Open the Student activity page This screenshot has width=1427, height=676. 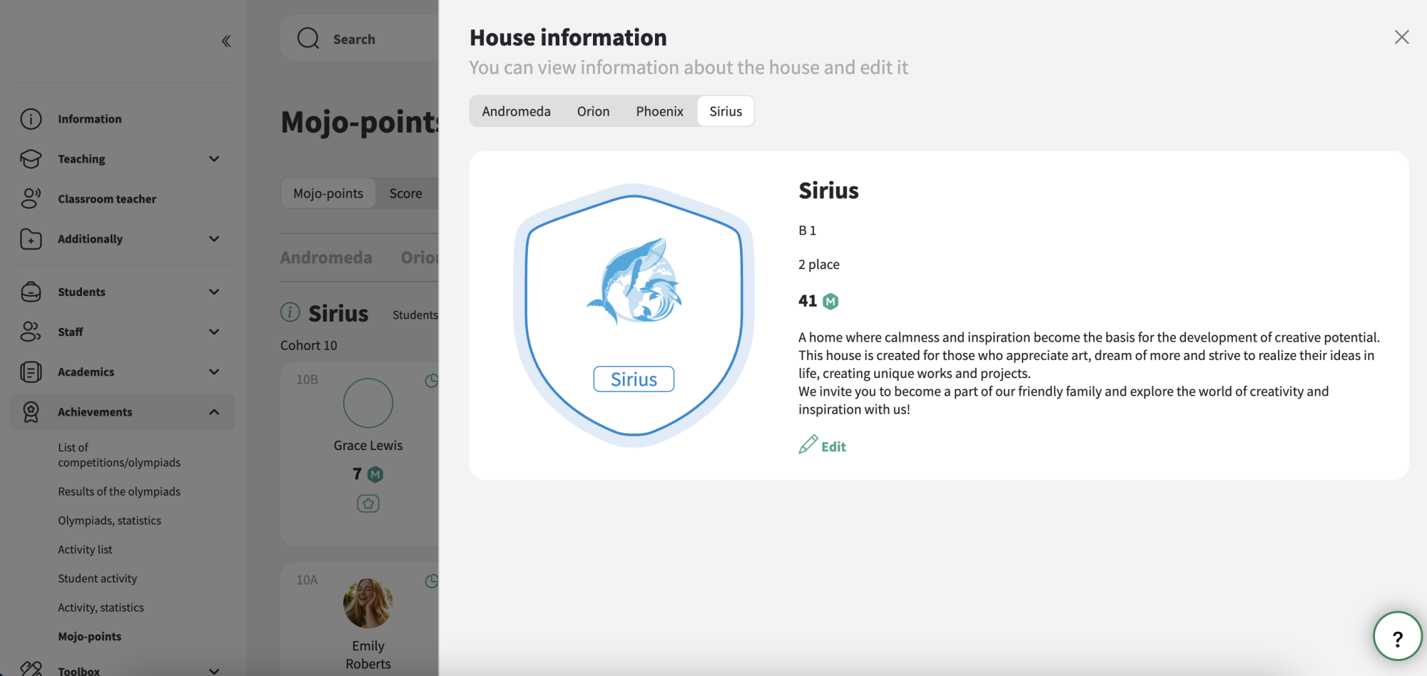pos(97,578)
